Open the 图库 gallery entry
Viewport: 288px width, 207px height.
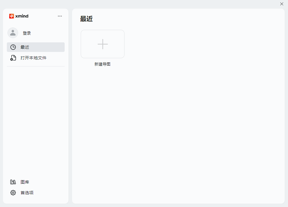tap(25, 182)
